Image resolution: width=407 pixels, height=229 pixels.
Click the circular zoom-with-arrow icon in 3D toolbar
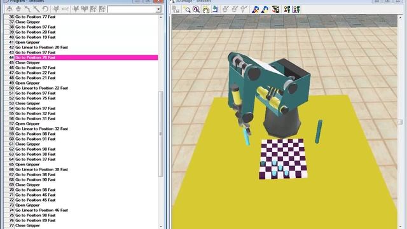click(197, 10)
